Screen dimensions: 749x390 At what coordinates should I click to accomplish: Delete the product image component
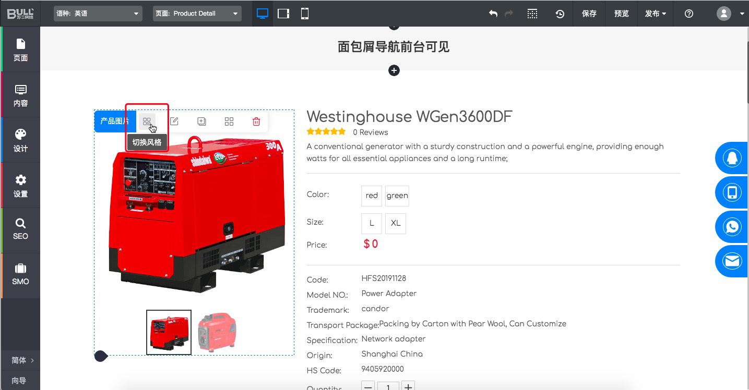point(256,121)
